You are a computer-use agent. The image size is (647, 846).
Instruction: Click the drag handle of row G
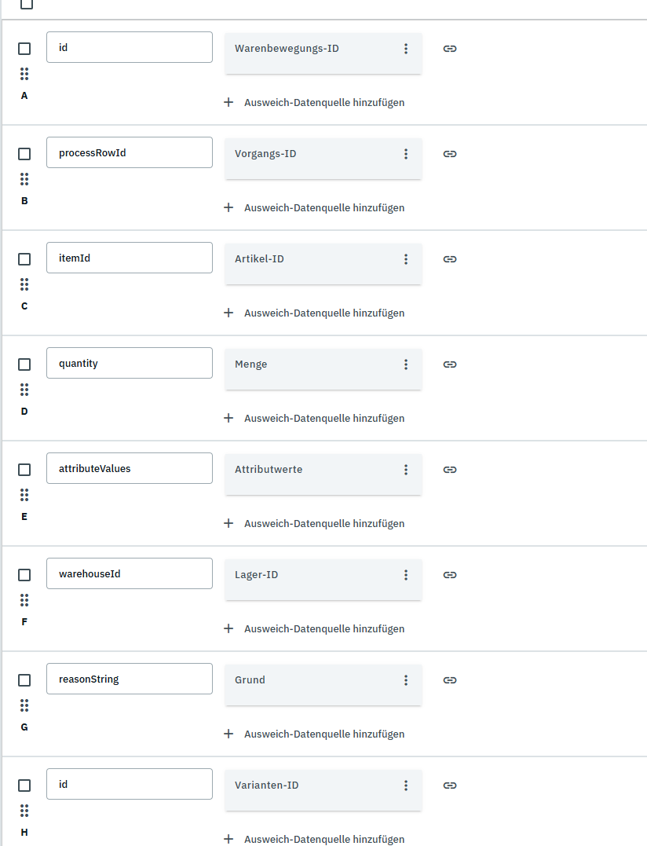click(x=24, y=705)
